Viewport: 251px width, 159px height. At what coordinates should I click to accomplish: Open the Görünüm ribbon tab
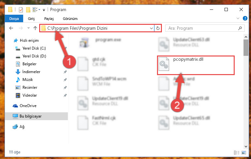click(70, 19)
